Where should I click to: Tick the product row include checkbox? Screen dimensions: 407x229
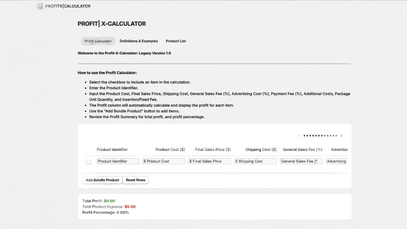[x=88, y=162]
